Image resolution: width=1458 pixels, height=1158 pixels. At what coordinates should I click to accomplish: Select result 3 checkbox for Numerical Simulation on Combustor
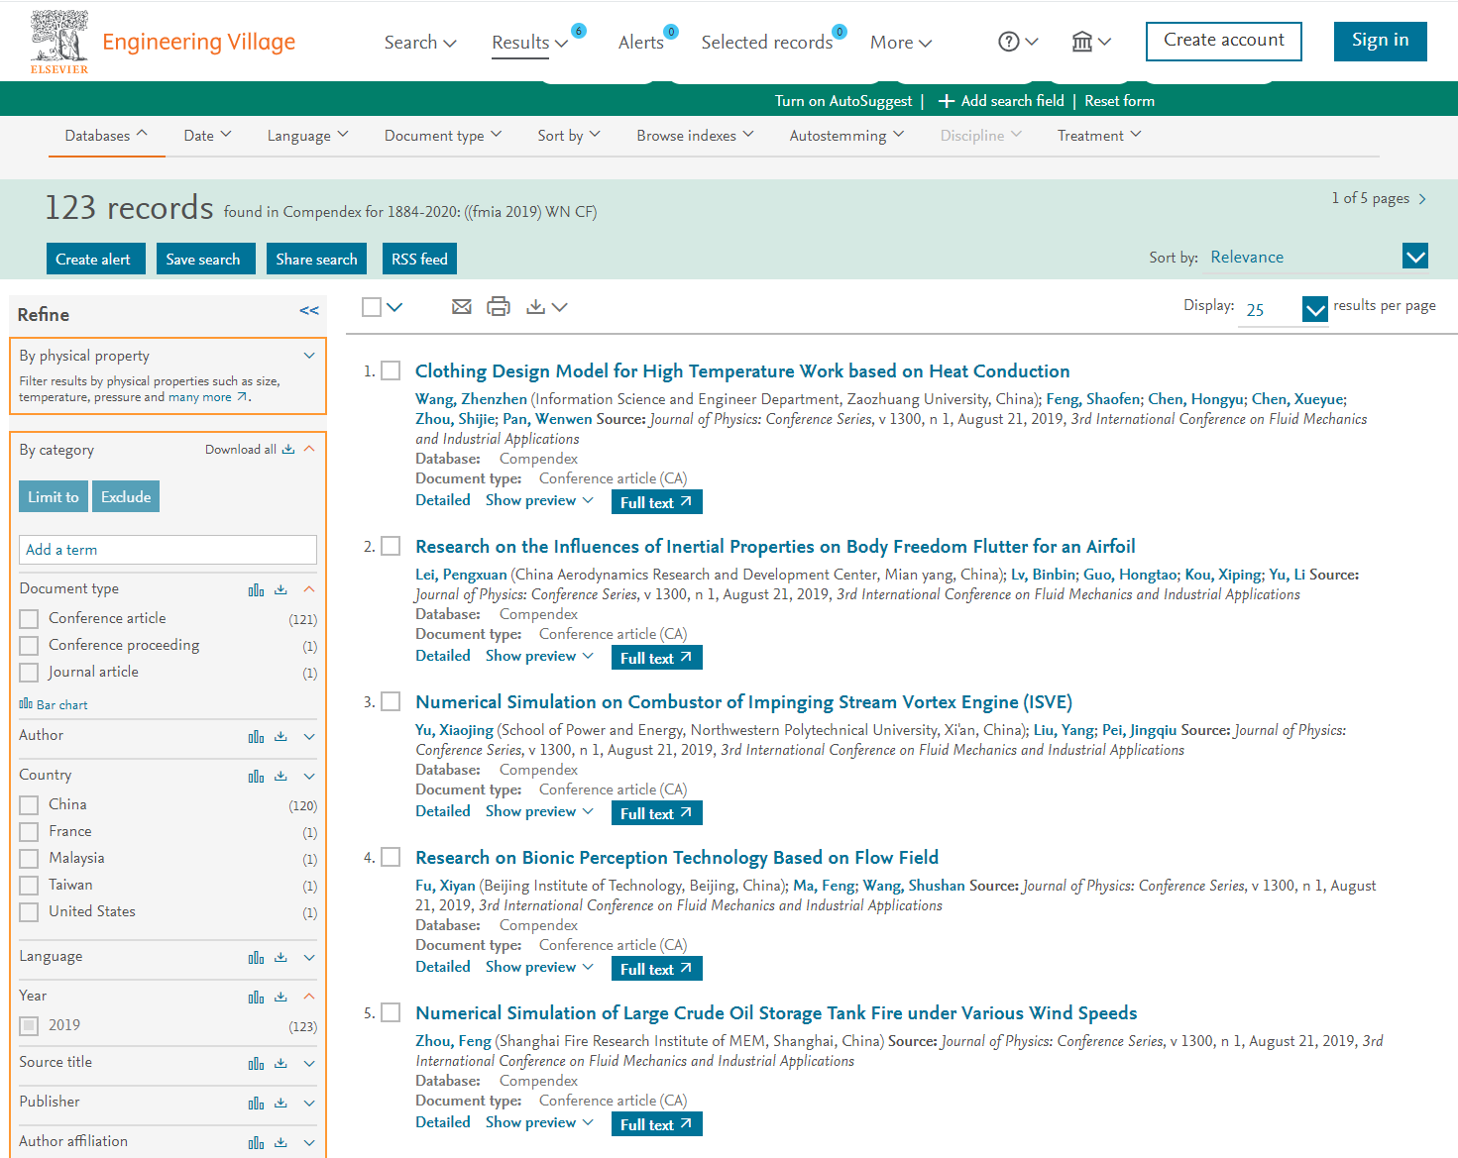tap(392, 701)
